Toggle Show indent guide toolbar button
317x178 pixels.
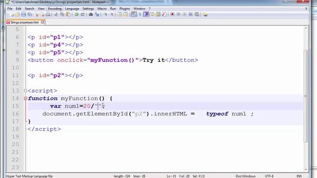pos(146,14)
